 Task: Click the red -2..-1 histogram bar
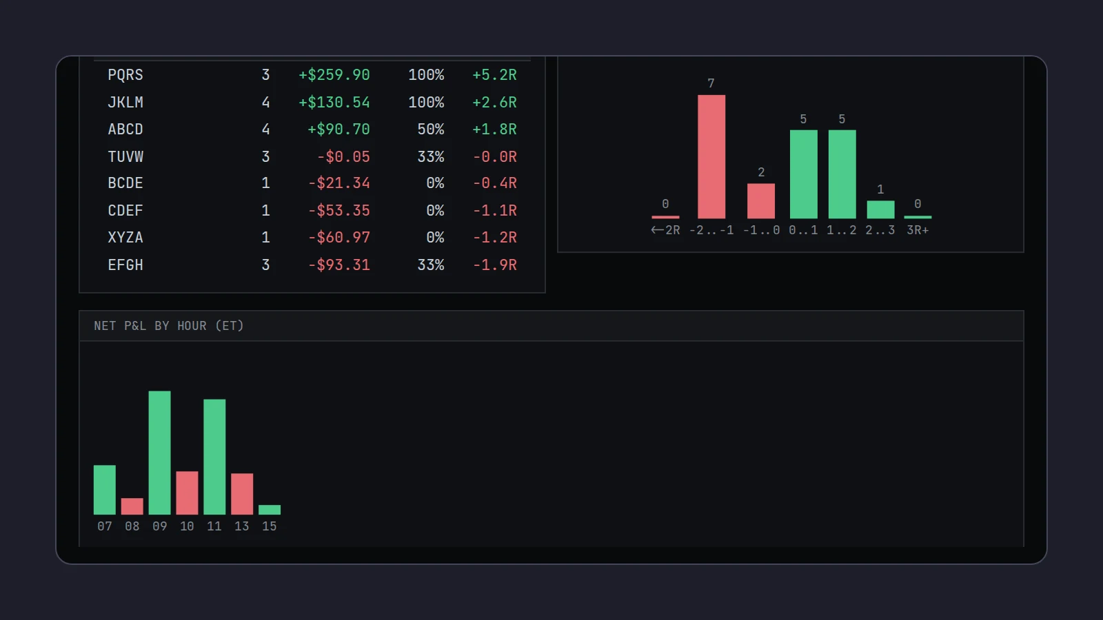711,156
